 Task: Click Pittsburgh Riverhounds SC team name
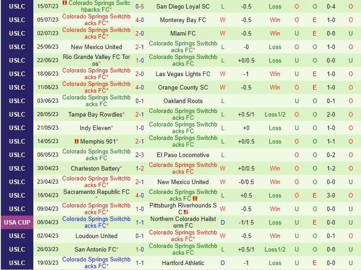(x=183, y=209)
